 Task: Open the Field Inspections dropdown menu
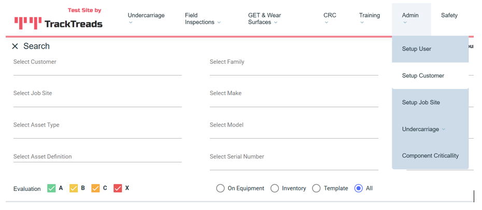(x=202, y=19)
